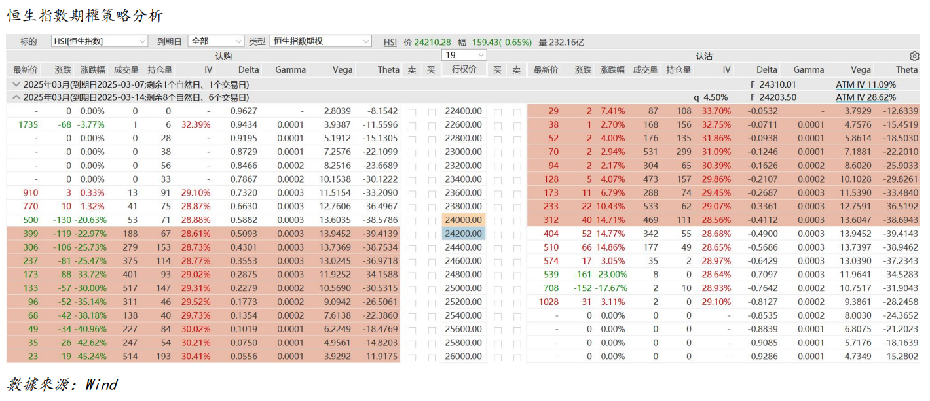Viewport: 930px width, 401px height.
Task: Tick put 卖 checkbox for strike 23600.00
Action: (517, 194)
